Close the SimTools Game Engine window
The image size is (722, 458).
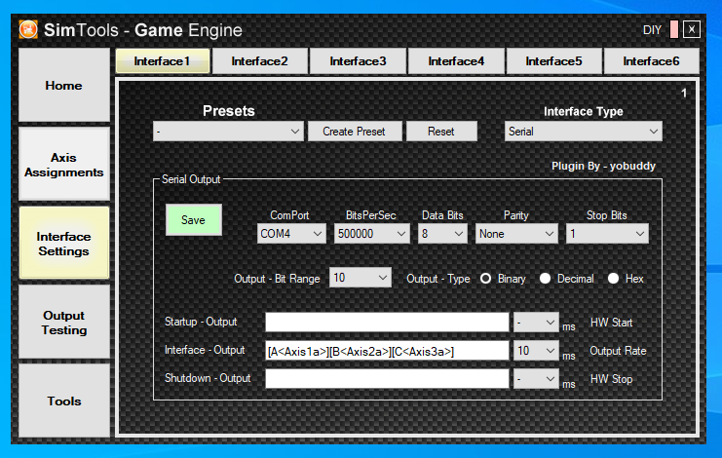tap(691, 29)
